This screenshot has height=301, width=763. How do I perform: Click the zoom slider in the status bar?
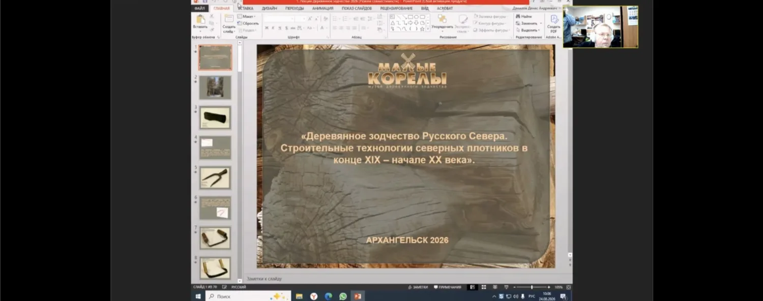click(x=532, y=287)
